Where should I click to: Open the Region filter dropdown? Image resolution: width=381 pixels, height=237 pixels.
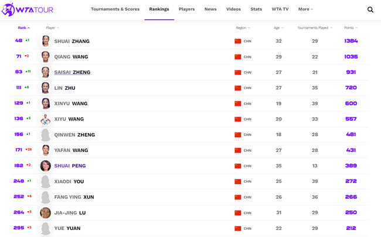pos(243,28)
